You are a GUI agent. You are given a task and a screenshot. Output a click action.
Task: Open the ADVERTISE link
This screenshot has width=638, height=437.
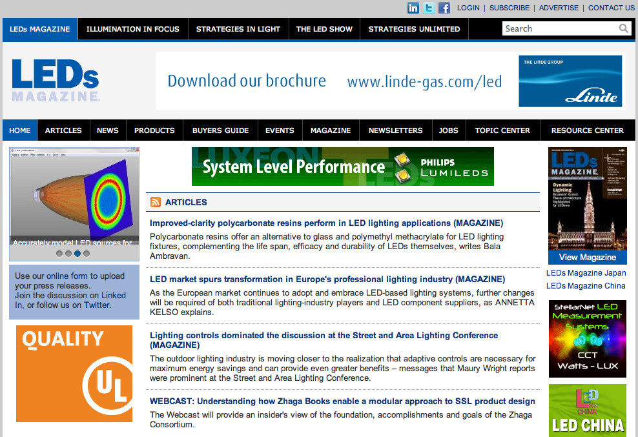tap(559, 8)
